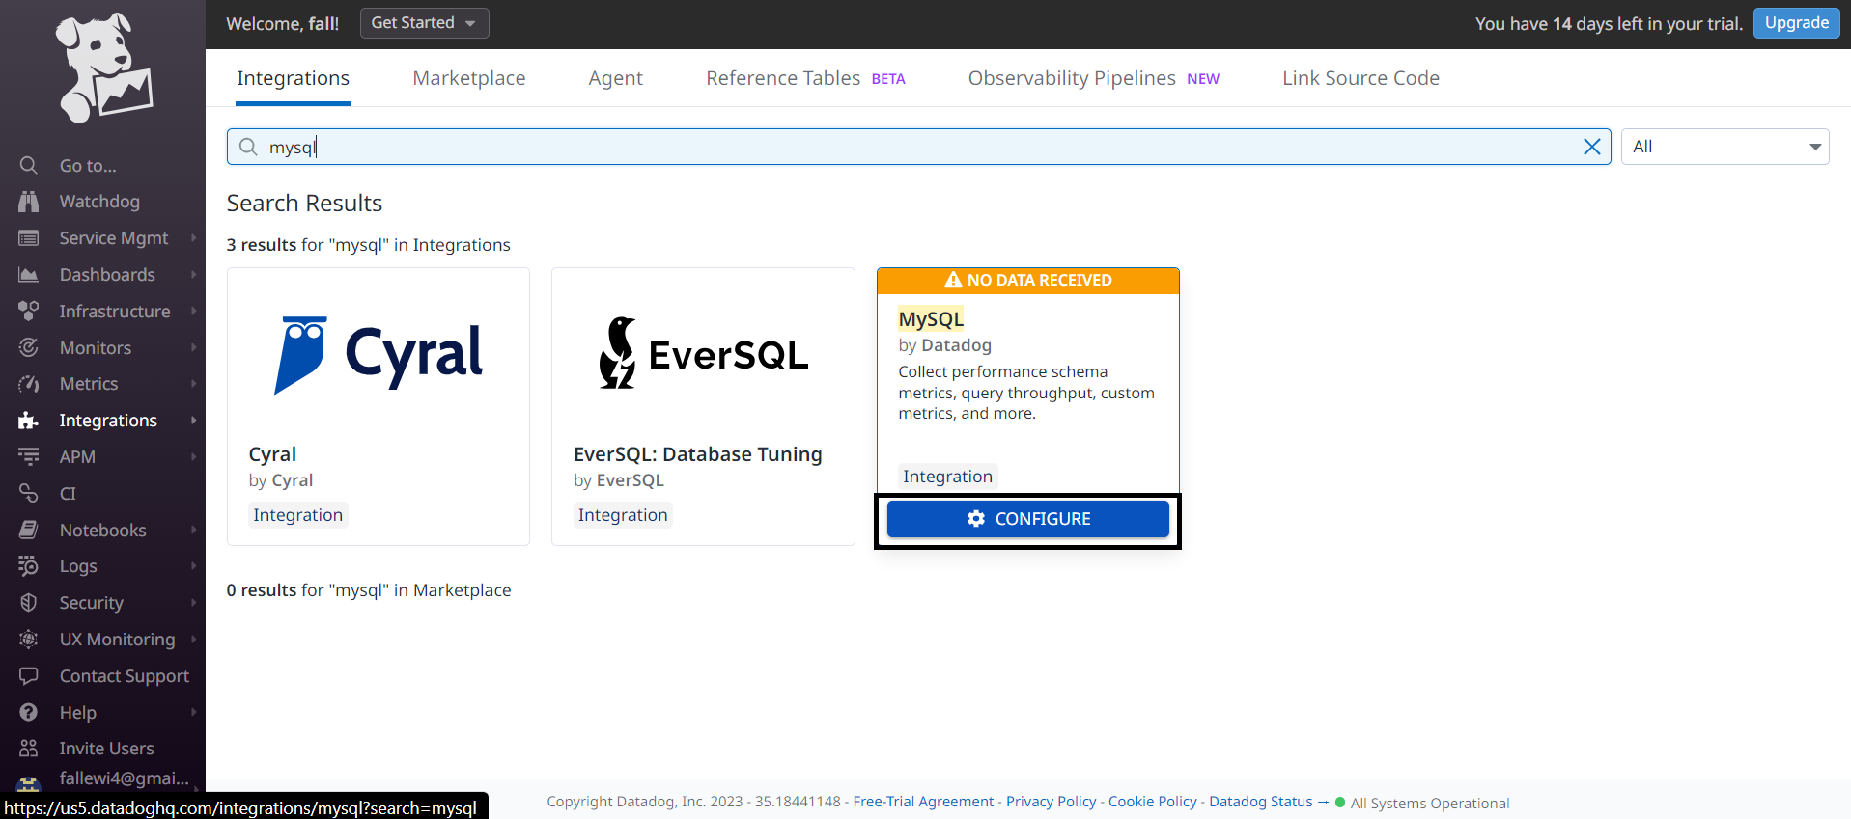Click the Monitors target icon

pos(29,347)
